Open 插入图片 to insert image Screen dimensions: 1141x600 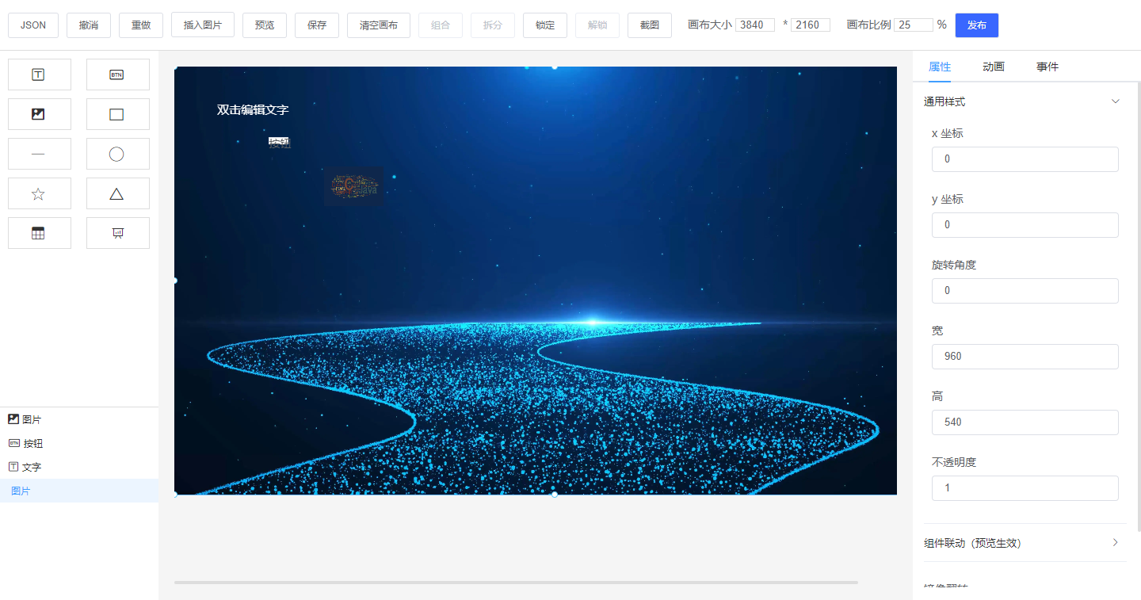coord(203,25)
